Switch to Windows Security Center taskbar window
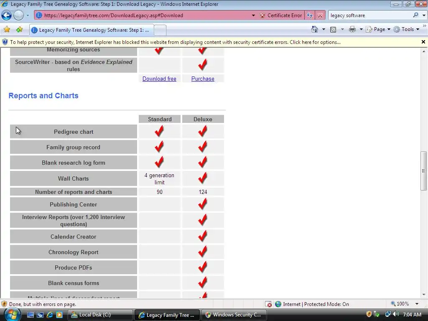428x321 pixels. pyautogui.click(x=234, y=315)
